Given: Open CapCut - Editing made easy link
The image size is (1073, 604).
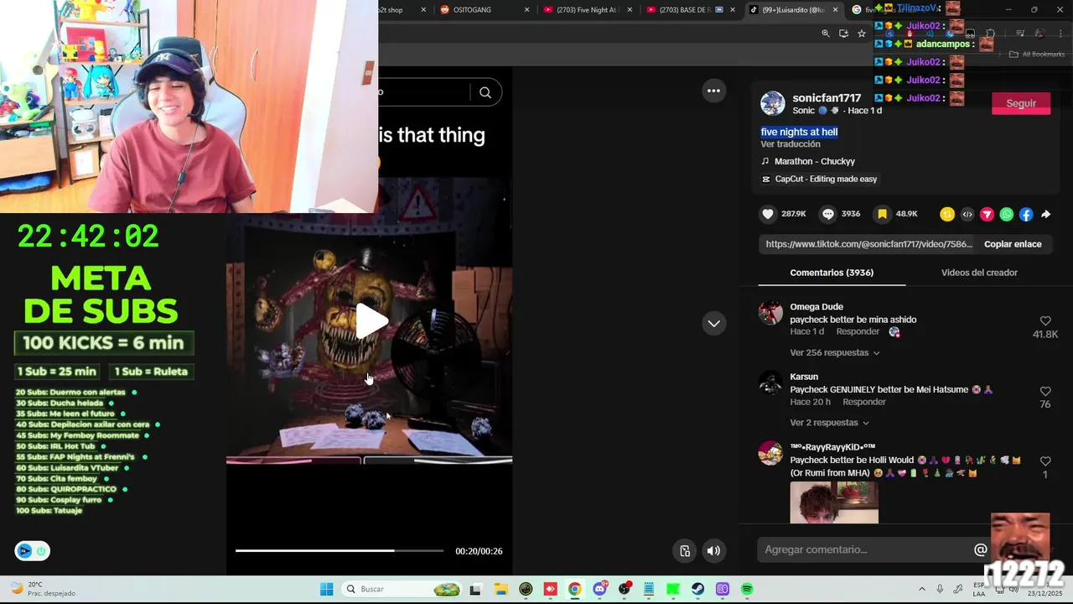Looking at the screenshot, I should (x=826, y=179).
